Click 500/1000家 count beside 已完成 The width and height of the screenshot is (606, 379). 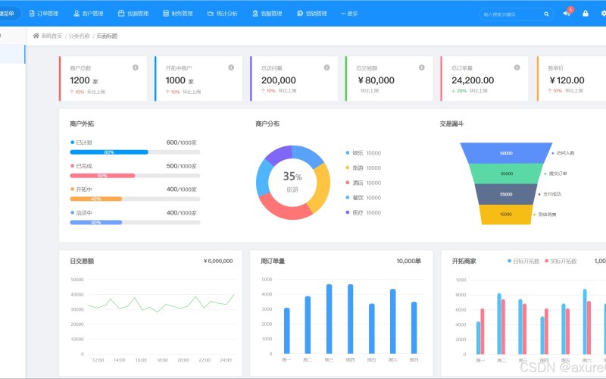pos(182,166)
